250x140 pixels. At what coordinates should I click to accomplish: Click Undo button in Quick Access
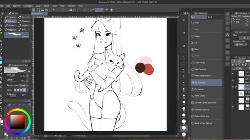206,23
